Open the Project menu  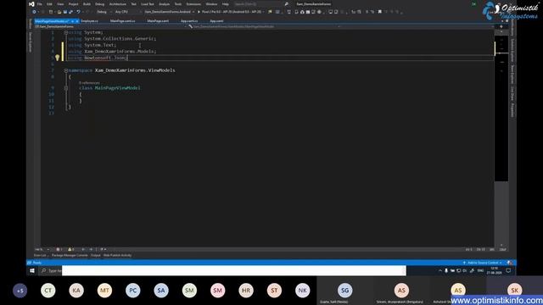pos(74,4)
